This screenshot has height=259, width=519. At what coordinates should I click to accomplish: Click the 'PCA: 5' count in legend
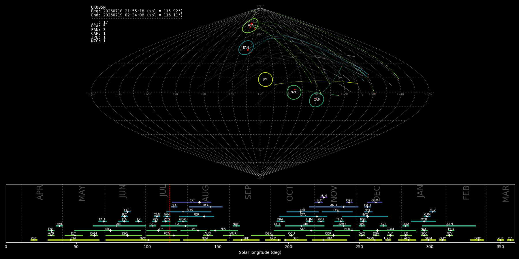(x=98, y=26)
